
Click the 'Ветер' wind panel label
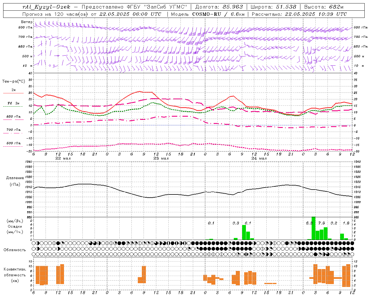tap(27, 22)
